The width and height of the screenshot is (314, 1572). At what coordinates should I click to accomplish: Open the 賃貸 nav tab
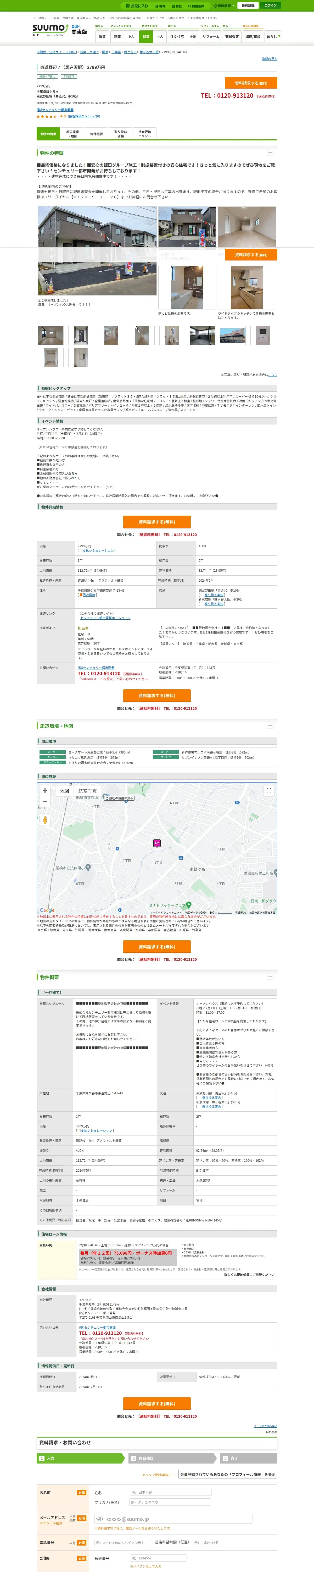(102, 37)
